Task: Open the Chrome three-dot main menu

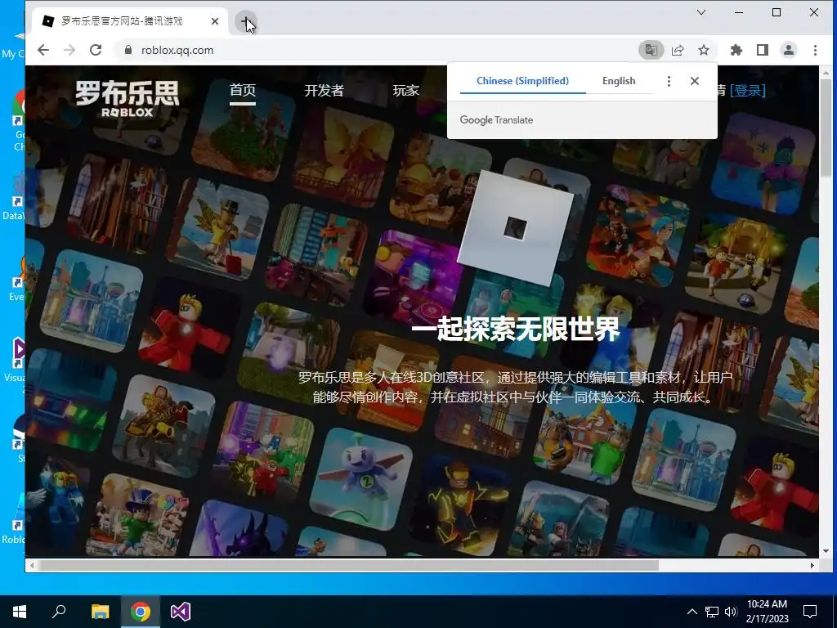Action: pyautogui.click(x=815, y=50)
